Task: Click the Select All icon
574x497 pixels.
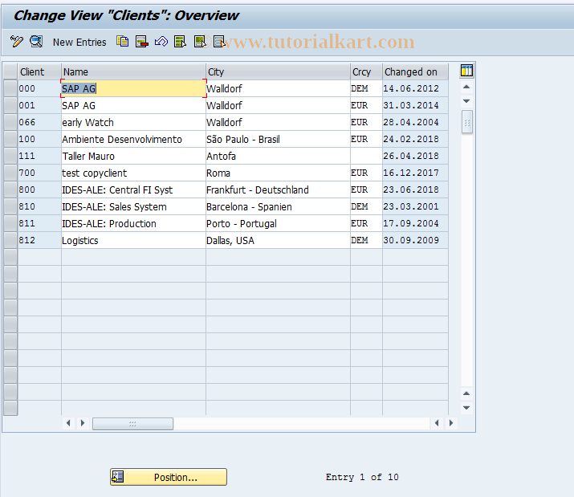Action: coord(180,42)
